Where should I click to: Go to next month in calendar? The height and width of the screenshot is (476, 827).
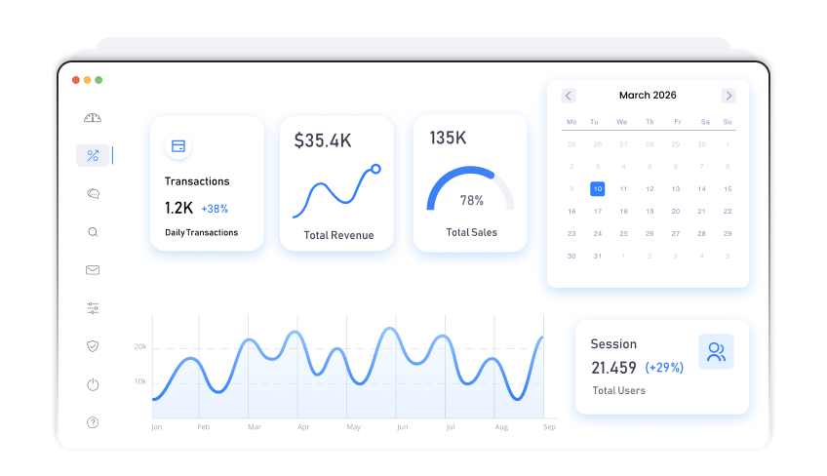tap(729, 96)
